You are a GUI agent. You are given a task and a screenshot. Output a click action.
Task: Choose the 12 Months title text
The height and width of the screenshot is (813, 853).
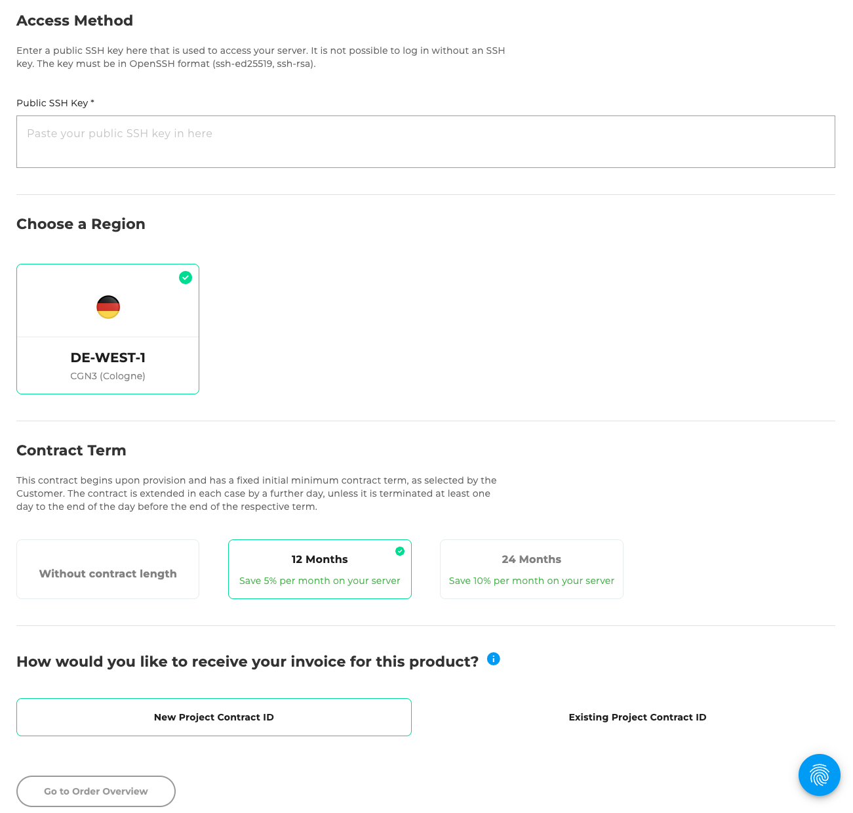click(320, 559)
